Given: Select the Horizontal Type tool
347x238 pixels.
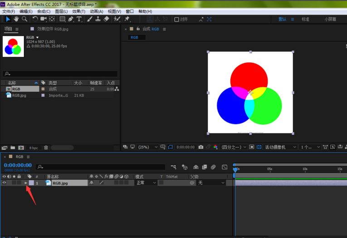Looking at the screenshot, I should (x=79, y=19).
